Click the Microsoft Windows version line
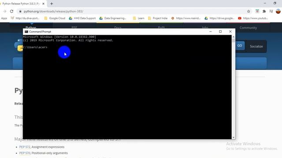The width and height of the screenshot is (282, 158). click(x=59, y=37)
